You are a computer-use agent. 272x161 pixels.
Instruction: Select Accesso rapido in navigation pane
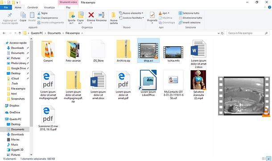pos(16,43)
